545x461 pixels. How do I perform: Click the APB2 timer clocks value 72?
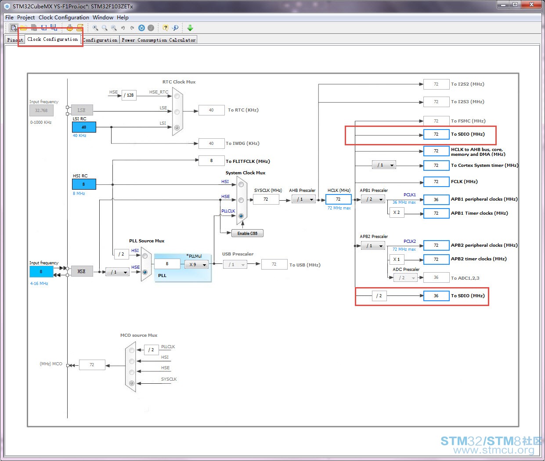pos(436,259)
